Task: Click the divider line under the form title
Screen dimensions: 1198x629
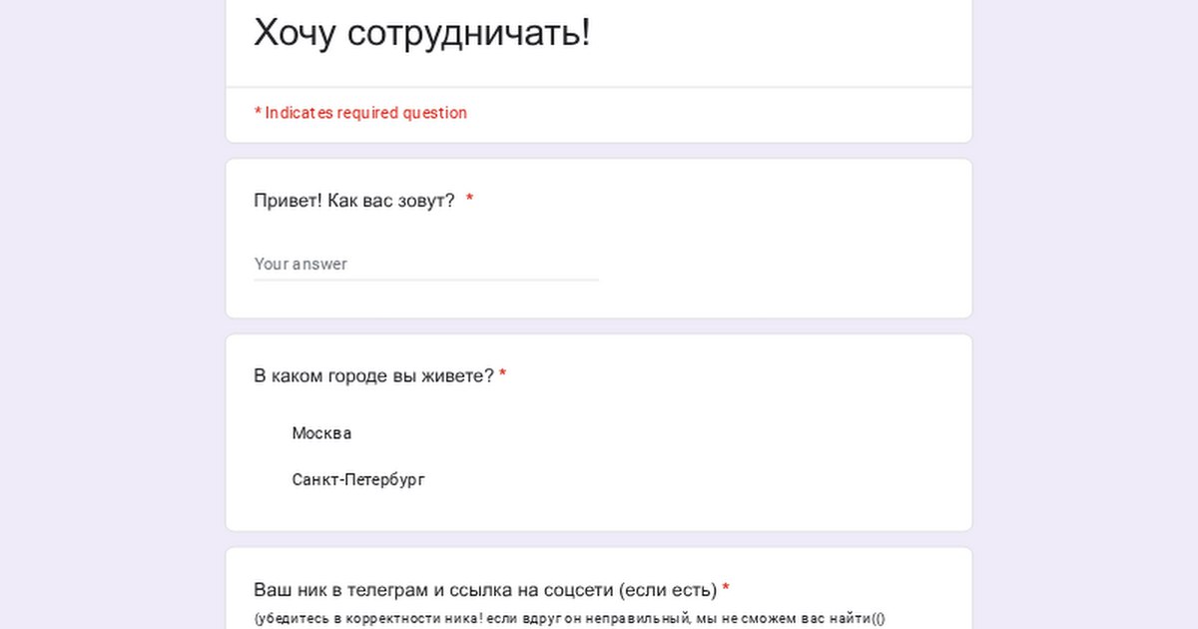Action: [599, 87]
